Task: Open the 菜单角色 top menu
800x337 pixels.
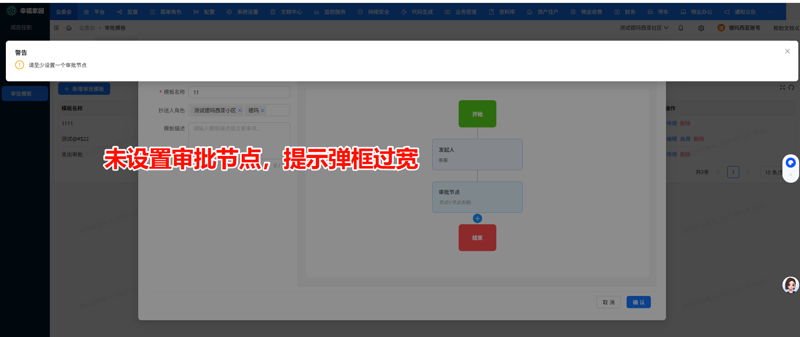Action: pyautogui.click(x=165, y=12)
